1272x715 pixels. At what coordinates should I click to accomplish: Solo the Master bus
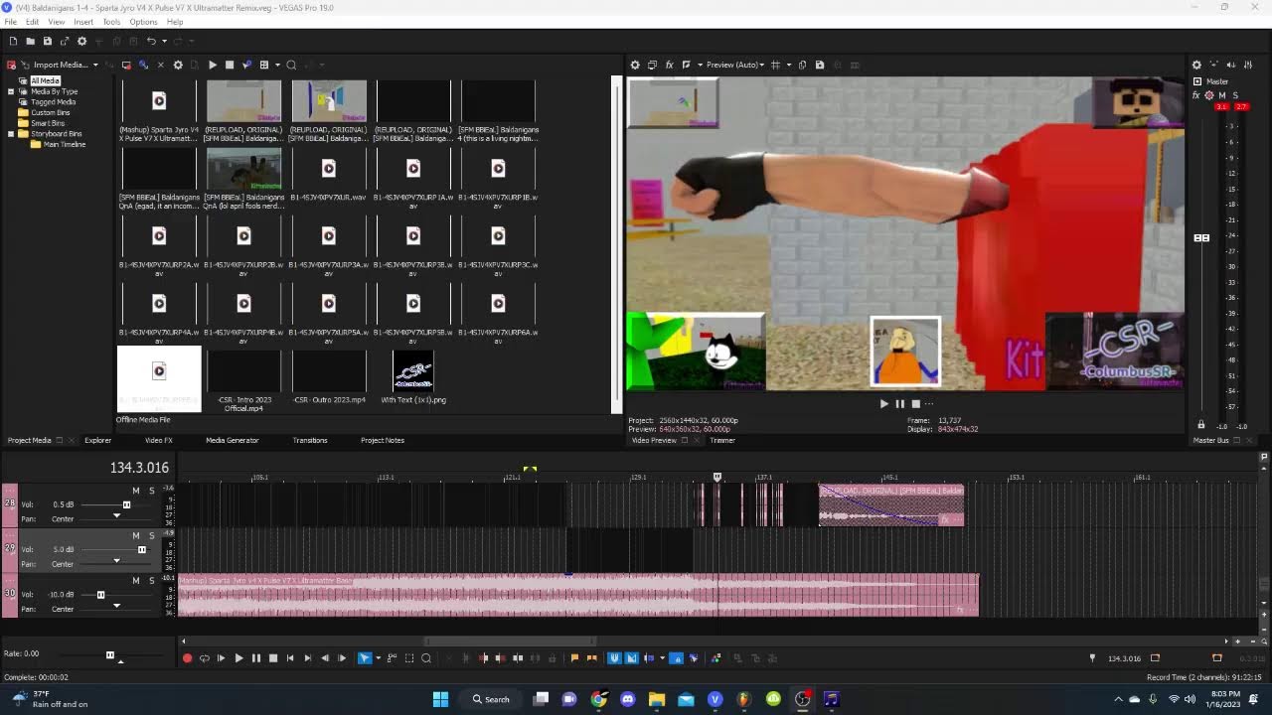click(1235, 95)
